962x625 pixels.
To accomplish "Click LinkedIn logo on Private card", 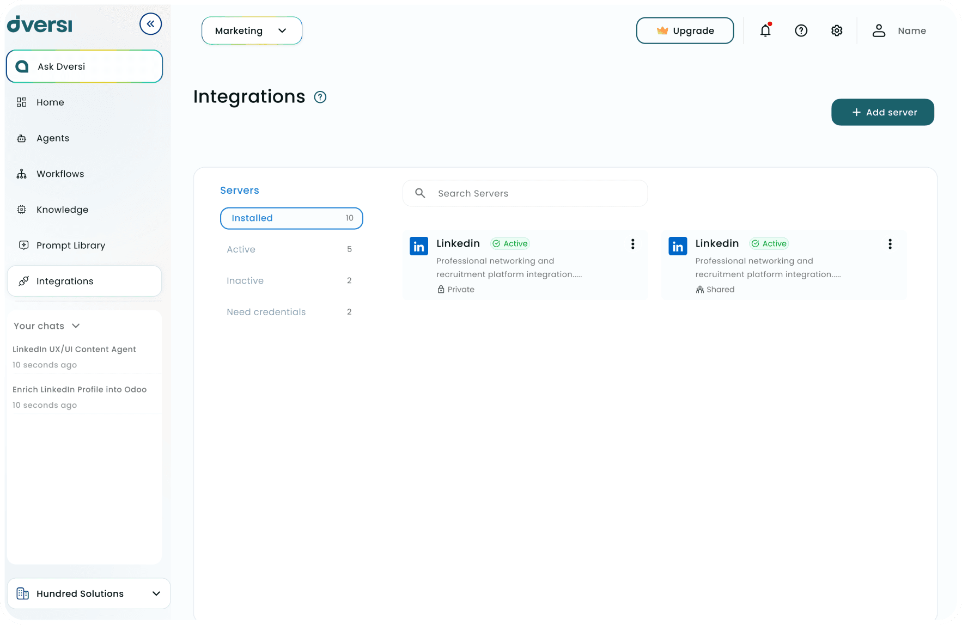I will click(419, 247).
